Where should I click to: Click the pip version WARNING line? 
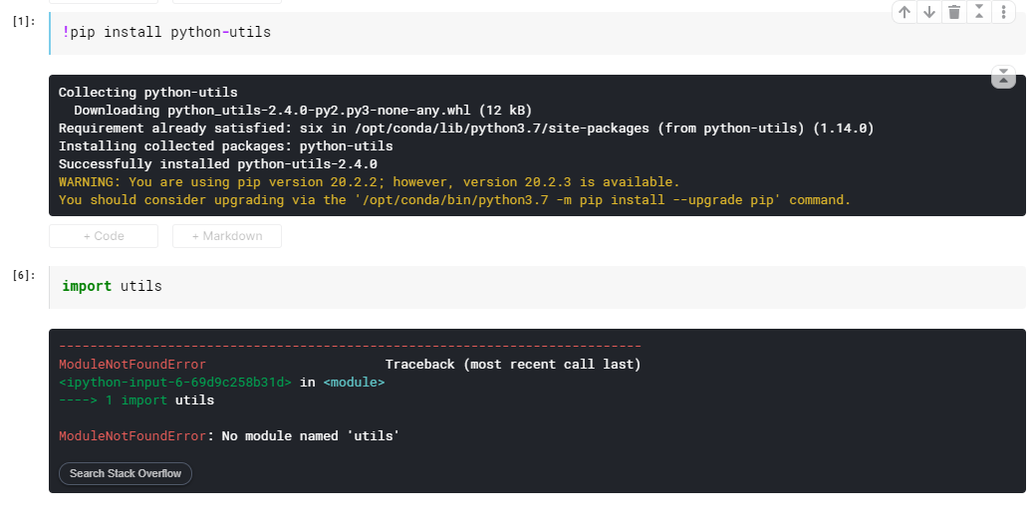[369, 182]
